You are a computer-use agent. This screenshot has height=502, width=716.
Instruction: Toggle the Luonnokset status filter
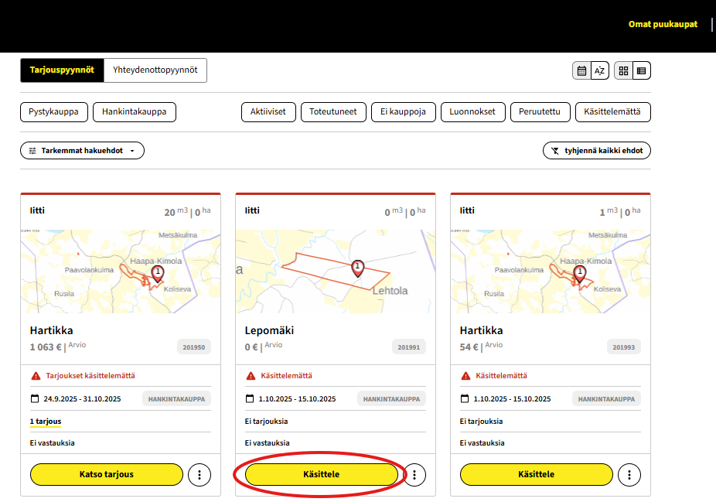[x=472, y=112]
